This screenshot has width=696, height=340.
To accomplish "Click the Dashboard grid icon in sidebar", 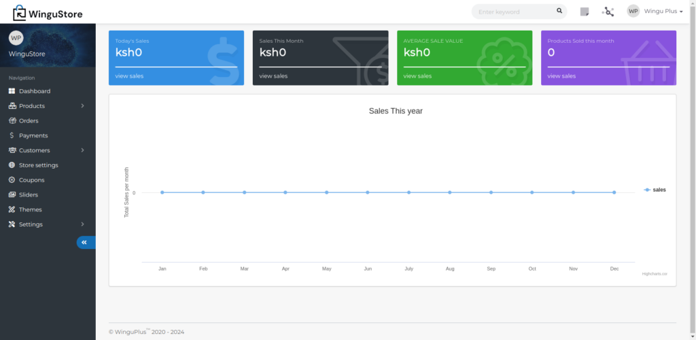I will 12,91.
